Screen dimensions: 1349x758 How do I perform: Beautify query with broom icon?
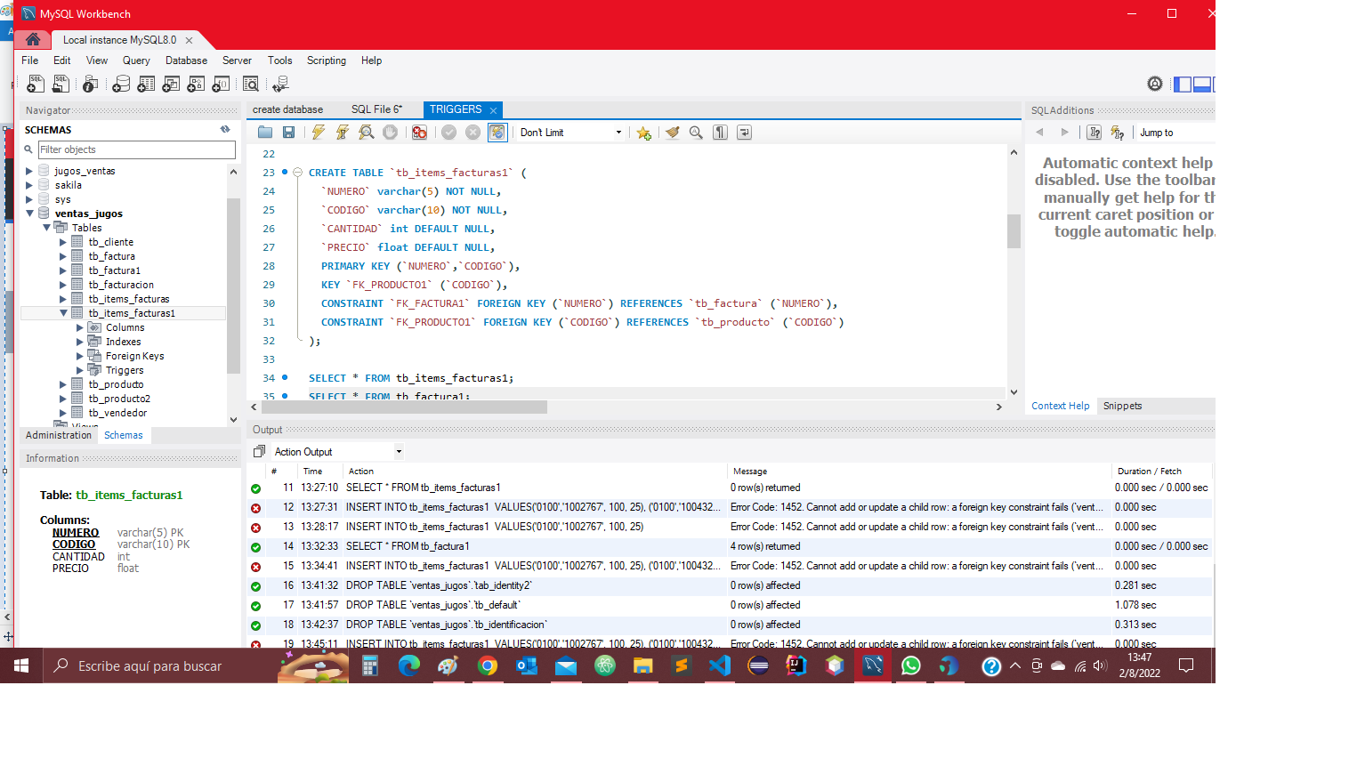click(x=672, y=133)
